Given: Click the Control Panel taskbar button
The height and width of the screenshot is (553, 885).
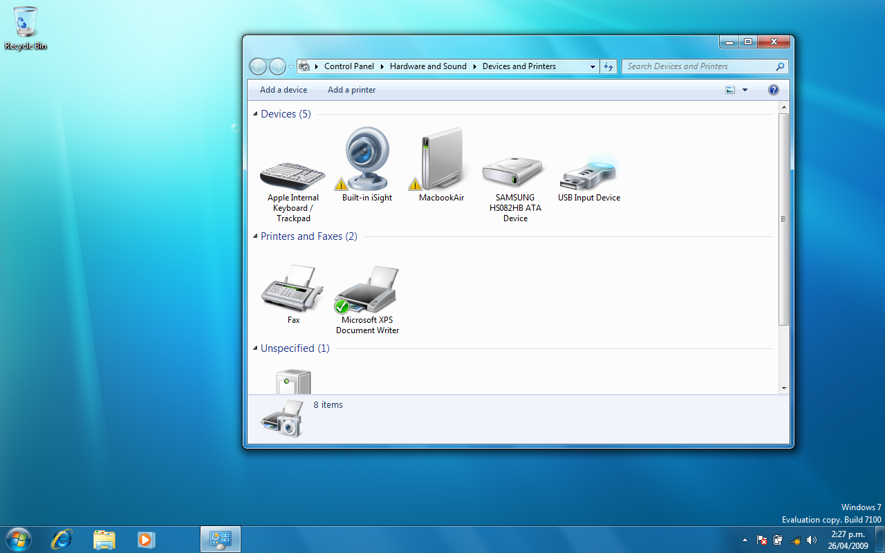Looking at the screenshot, I should (221, 539).
